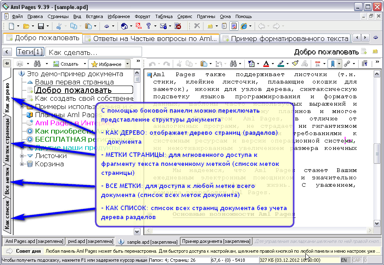The height and width of the screenshot is (265, 384).
Task: Click the Как сделать... search field
Action: coord(94,52)
